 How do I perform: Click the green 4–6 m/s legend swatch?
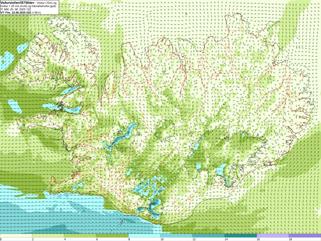pyautogui.click(x=80, y=236)
